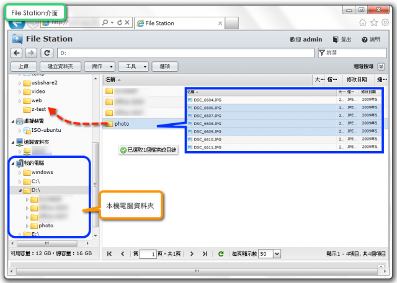Open the 操作 action dropdown menu
397x283 pixels.
pos(99,66)
